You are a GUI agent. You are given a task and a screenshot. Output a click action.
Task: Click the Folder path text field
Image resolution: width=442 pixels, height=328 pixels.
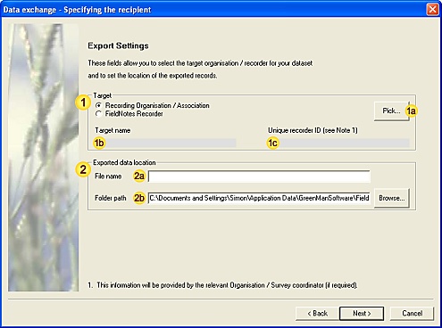[x=259, y=198]
